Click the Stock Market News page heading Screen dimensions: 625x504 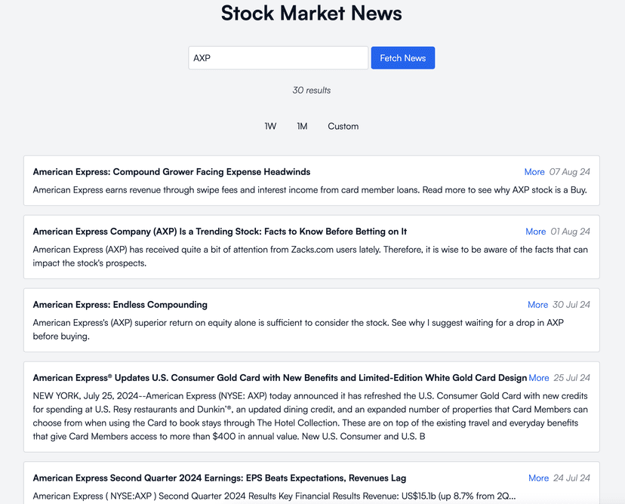coord(312,14)
